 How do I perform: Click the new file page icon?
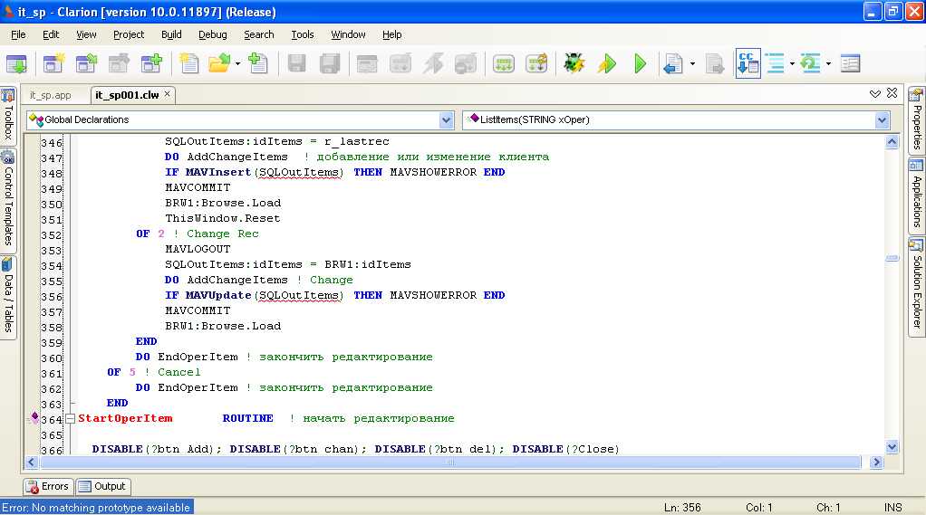(x=188, y=63)
